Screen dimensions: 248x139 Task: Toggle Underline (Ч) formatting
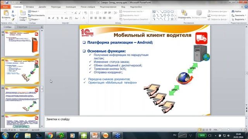[x=58, y=18]
